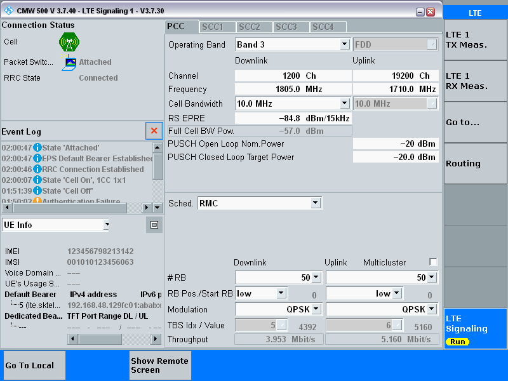Viewport: 508px width, 381px height.
Task: Open the Downlink RB Pos. dropdown
Action: (281, 293)
